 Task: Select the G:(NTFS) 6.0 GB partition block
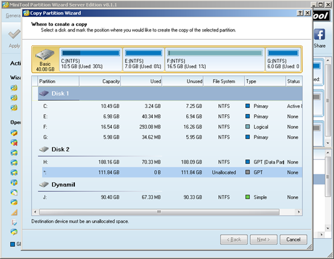point(283,59)
